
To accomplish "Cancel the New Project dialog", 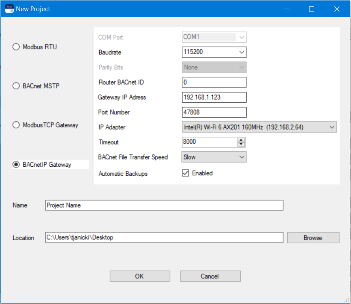I will pos(210,276).
